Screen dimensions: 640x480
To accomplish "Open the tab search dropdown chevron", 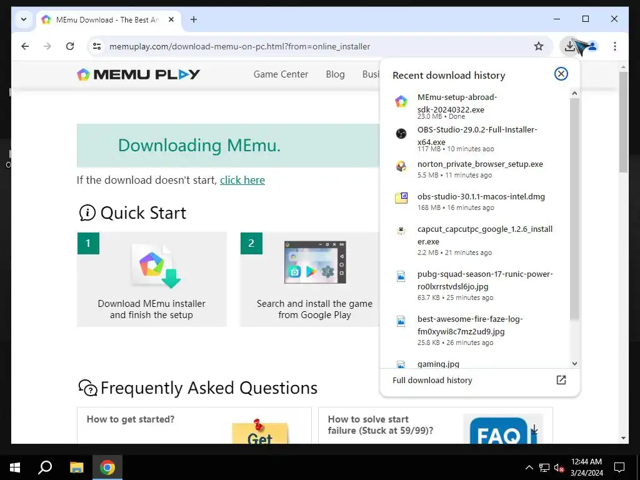I will coord(24,19).
